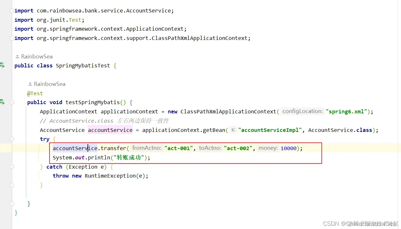Click the toActno: parameter hint
The width and height of the screenshot is (401, 229).
point(210,148)
